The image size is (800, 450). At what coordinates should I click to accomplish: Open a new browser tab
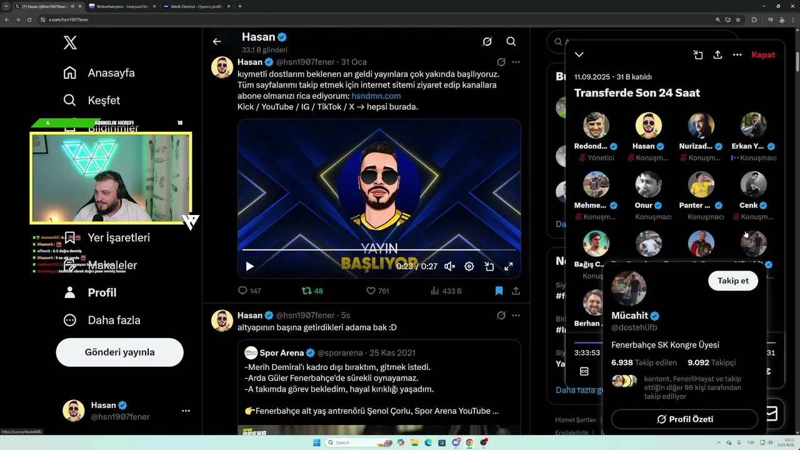coord(240,6)
